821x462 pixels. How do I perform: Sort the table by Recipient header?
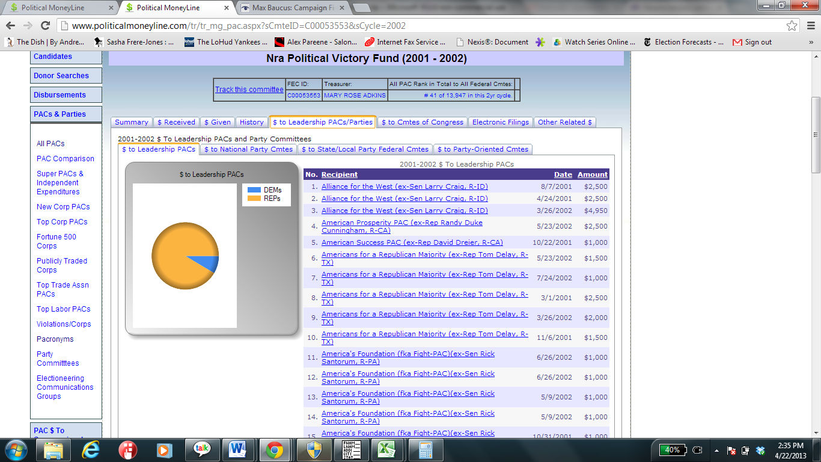point(340,174)
